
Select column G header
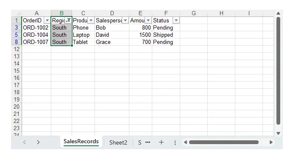pos(194,13)
